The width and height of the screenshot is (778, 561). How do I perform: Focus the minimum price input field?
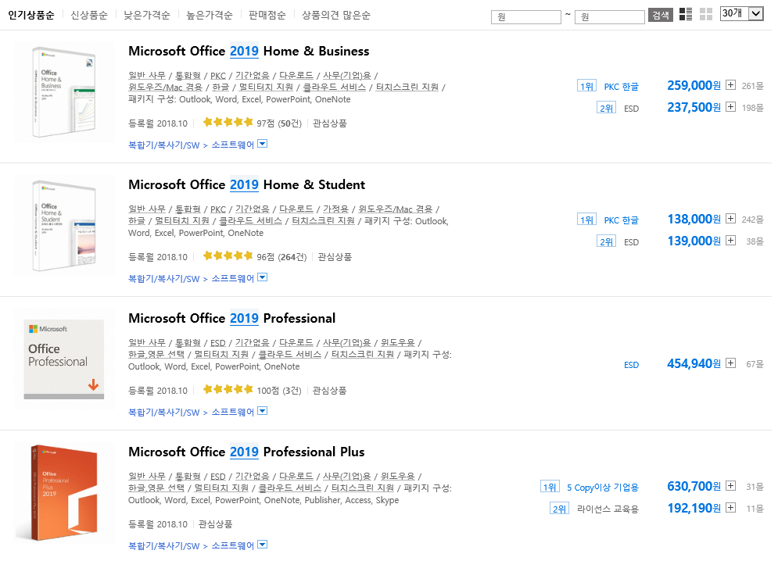[526, 17]
